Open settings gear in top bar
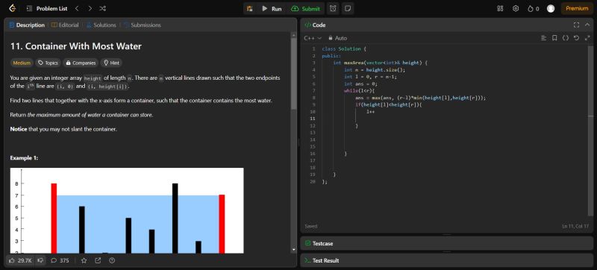This screenshot has width=597, height=270. pos(516,8)
